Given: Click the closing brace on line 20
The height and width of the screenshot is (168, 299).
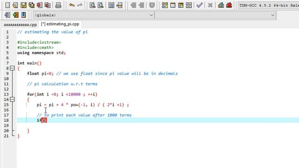Looking at the screenshot, I should click(28, 131).
